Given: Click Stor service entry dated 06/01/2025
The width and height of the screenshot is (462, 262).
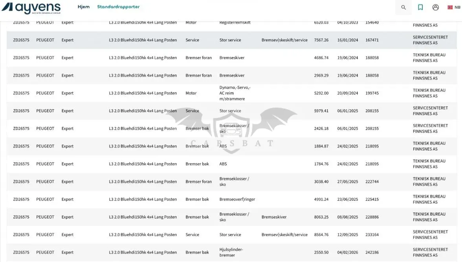Looking at the screenshot, I should 230,111.
